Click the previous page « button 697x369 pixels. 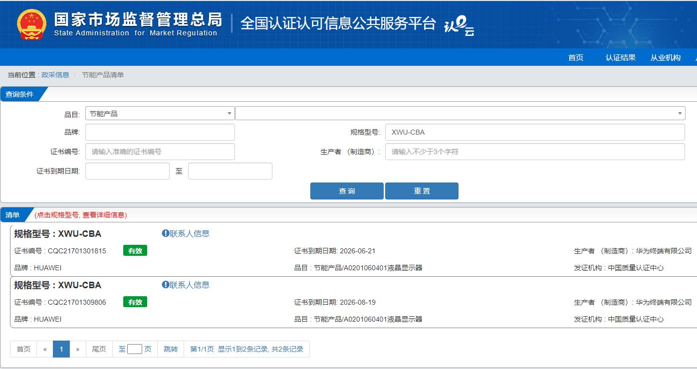click(45, 349)
